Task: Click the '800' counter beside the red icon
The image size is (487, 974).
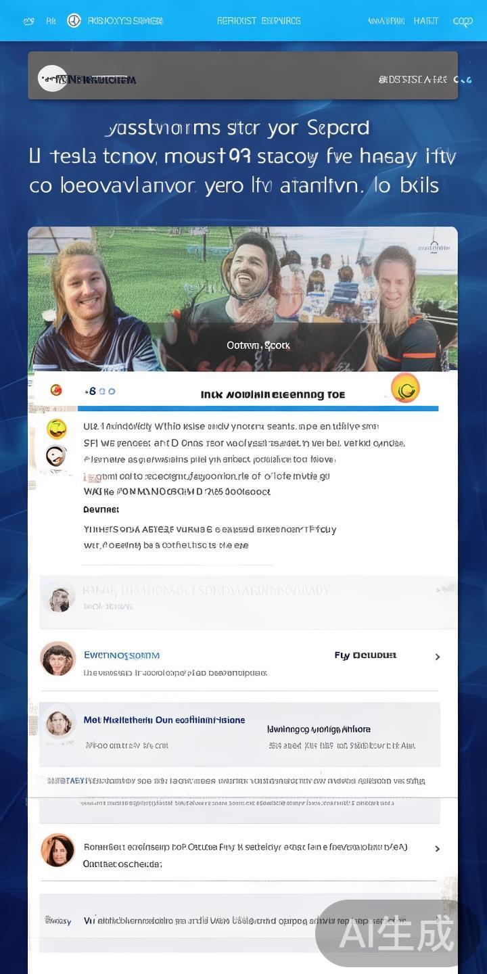Action: pyautogui.click(x=100, y=391)
